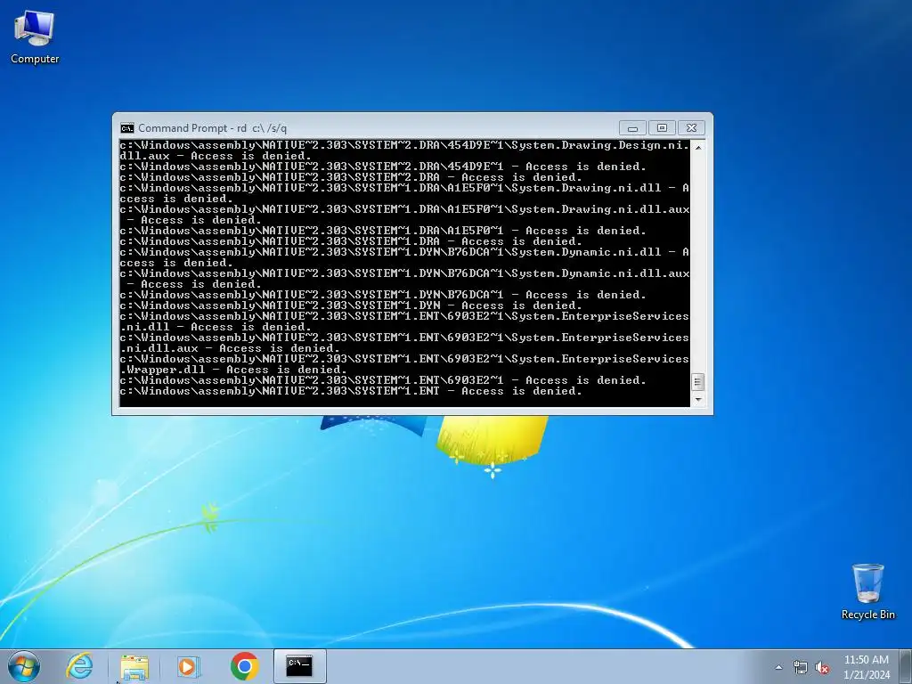This screenshot has width=912, height=684.
Task: Select the Command Prompt taskbar button
Action: click(x=299, y=666)
